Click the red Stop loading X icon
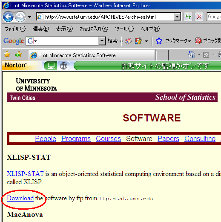 click(x=199, y=17)
